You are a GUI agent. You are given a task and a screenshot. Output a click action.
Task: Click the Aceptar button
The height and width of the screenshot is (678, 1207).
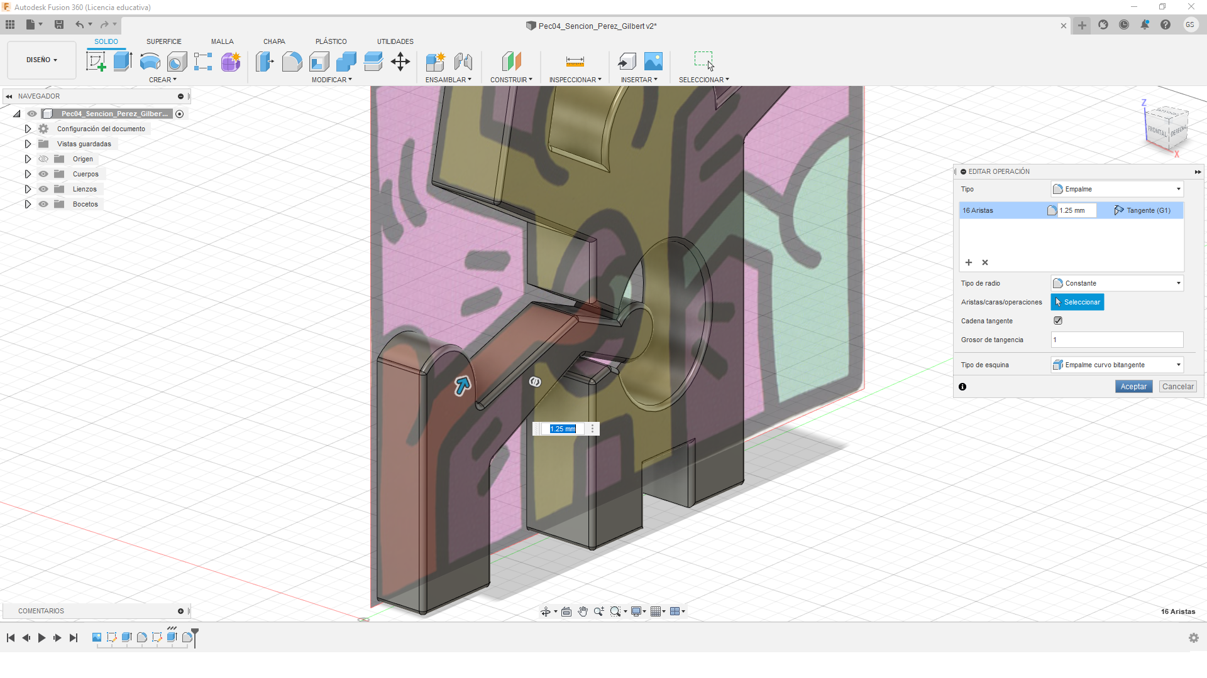pos(1133,387)
